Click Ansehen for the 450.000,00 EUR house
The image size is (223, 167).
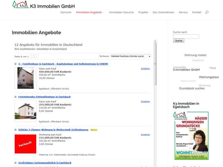tap(145, 68)
